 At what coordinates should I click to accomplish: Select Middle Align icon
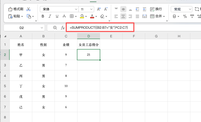tap(123, 9)
